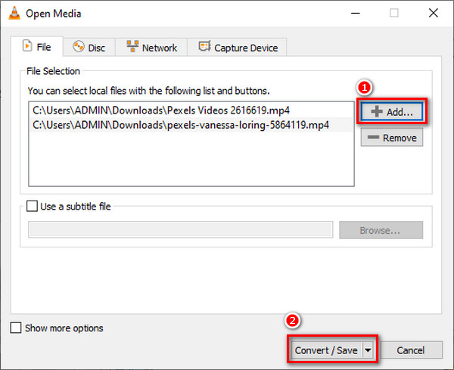Switch to the Network tab
This screenshot has width=454, height=370.
coord(151,48)
